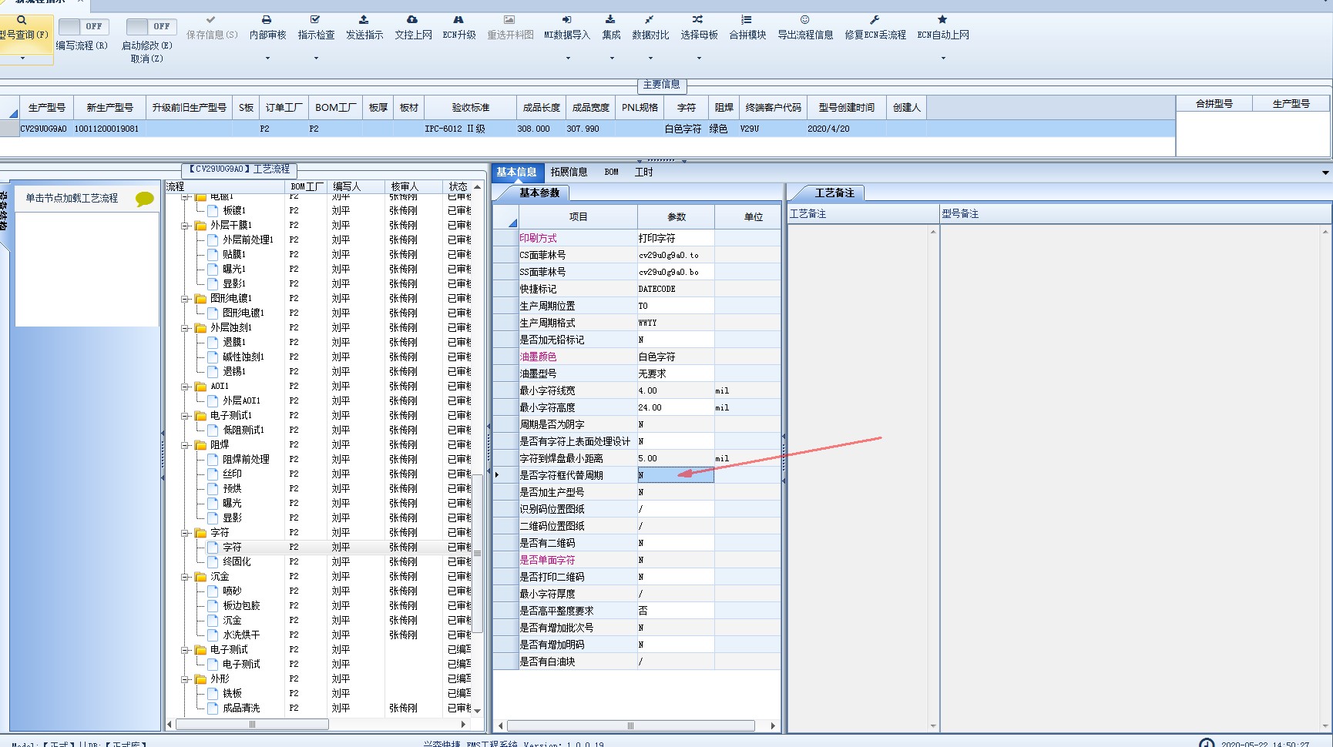This screenshot has width=1333, height=747.
Task: Click the 修复ECN丢流程 wrench icon
Action: tap(875, 19)
